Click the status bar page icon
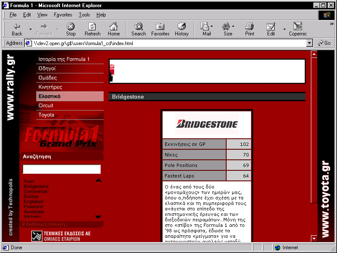Image resolution: width=337 pixels, height=253 pixels. (x=6, y=248)
